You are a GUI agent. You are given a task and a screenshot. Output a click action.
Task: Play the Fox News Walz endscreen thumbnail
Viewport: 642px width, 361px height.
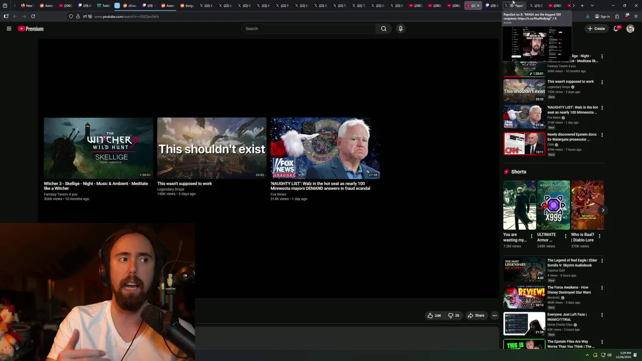click(325, 148)
